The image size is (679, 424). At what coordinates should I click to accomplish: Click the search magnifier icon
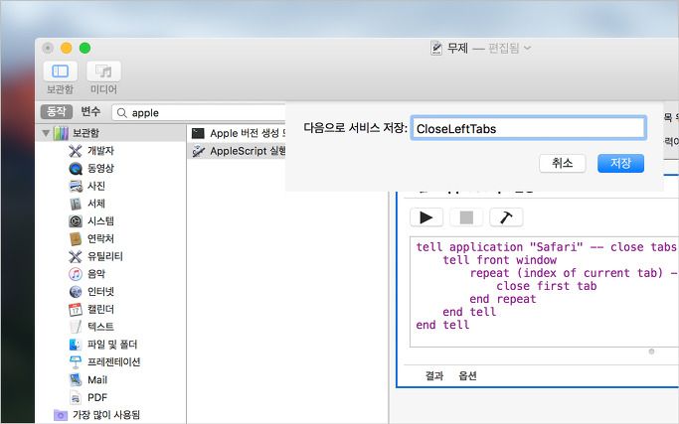point(122,113)
